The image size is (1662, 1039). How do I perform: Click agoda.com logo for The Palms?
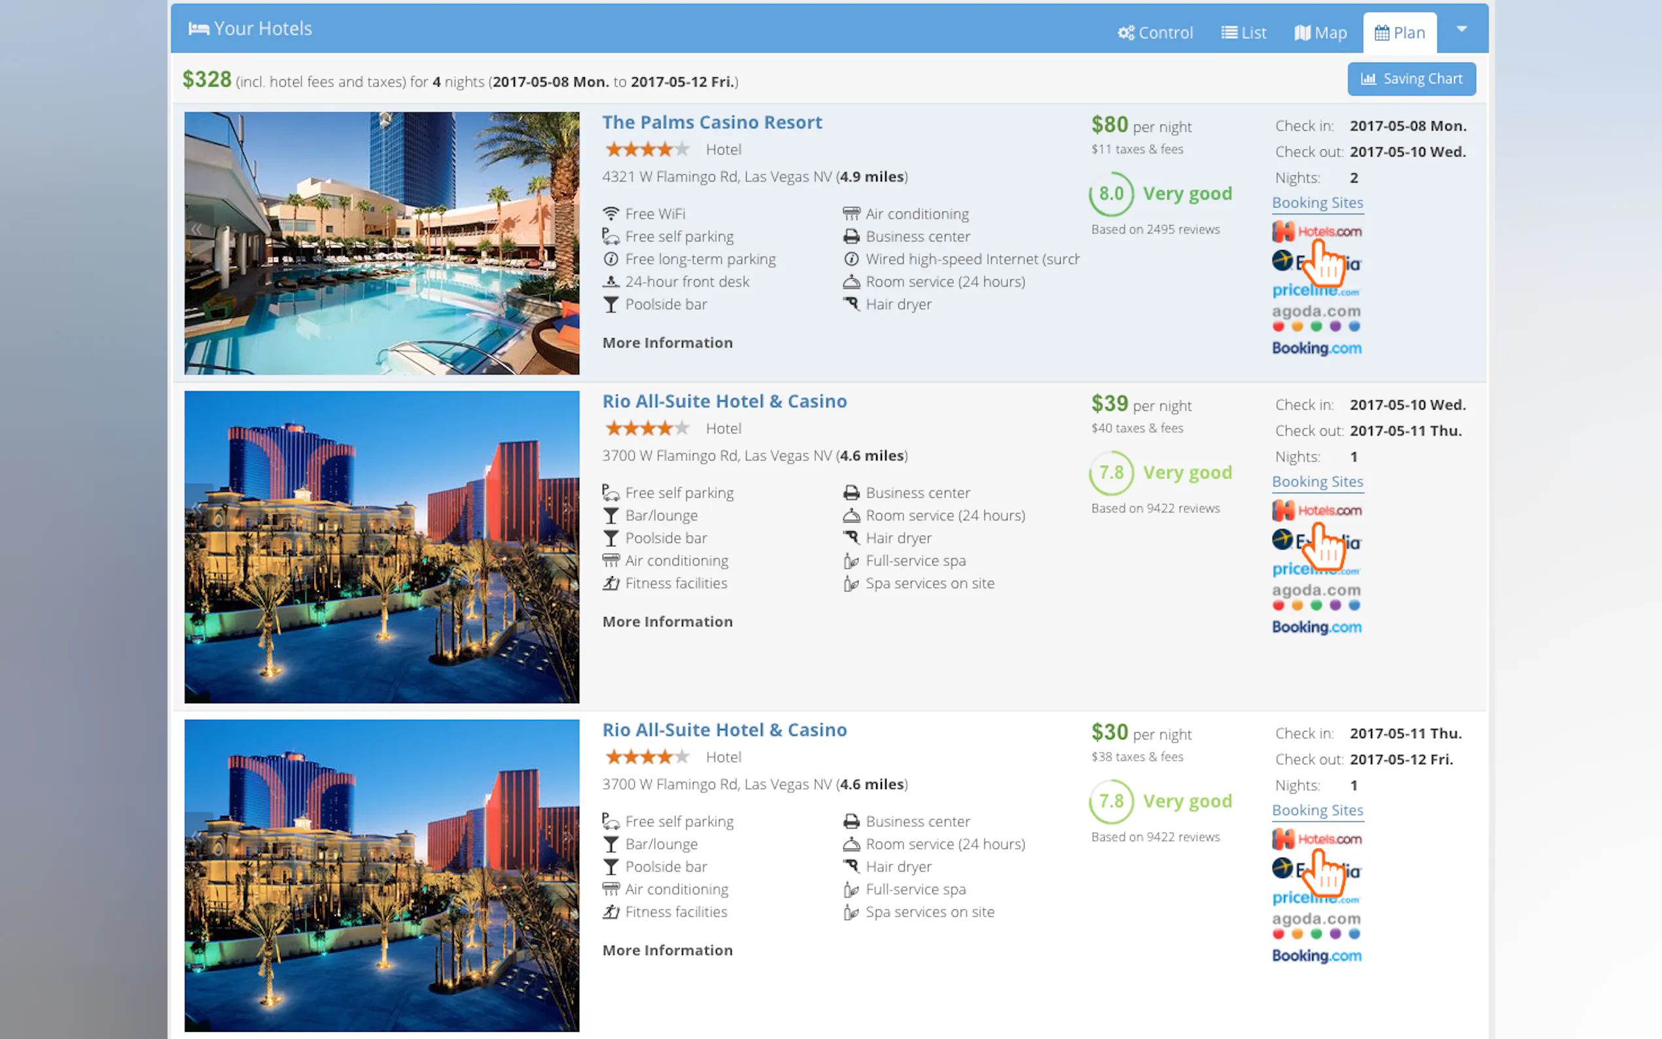point(1316,317)
